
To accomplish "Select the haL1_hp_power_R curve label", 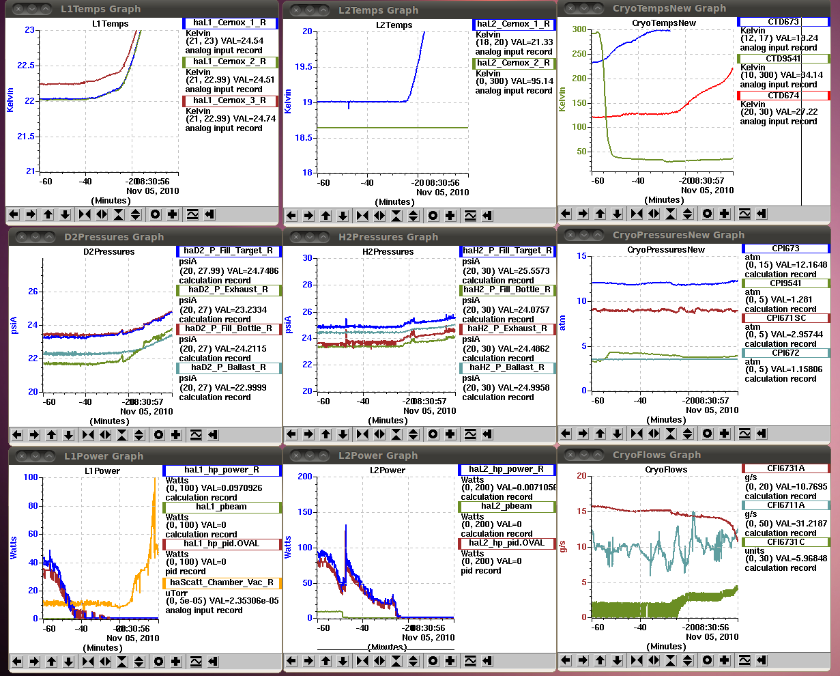I will click(x=222, y=470).
